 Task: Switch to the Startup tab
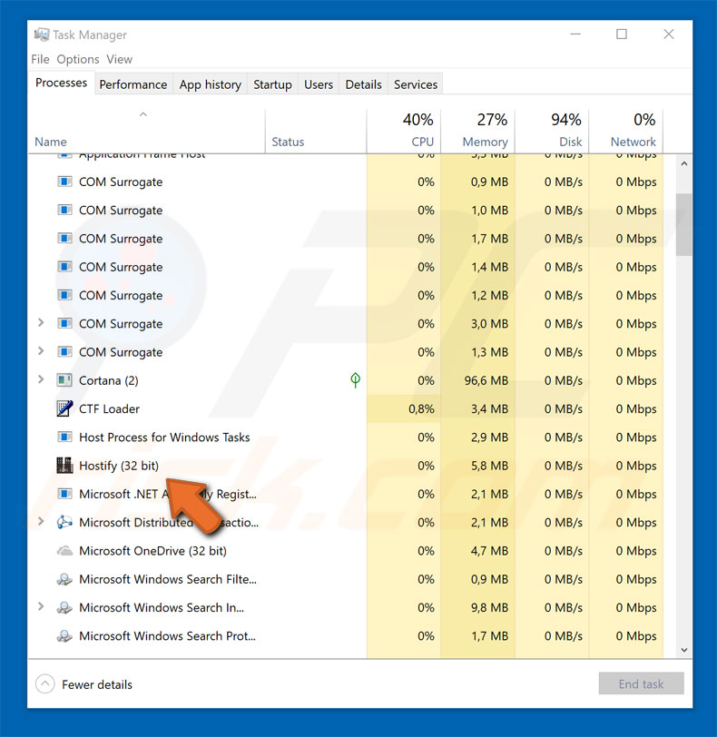[272, 84]
